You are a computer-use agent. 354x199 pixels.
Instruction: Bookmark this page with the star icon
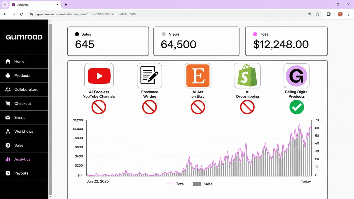click(x=317, y=14)
